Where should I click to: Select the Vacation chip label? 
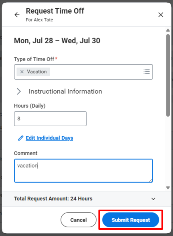point(37,72)
